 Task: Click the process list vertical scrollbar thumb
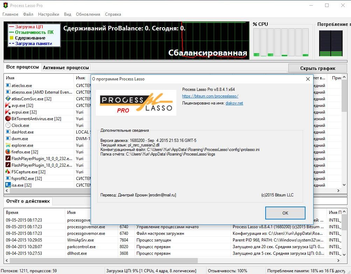(x=344, y=95)
